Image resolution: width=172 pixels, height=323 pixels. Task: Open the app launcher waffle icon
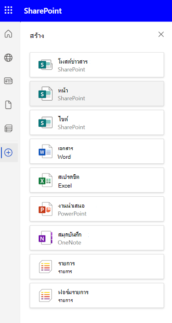point(8,11)
